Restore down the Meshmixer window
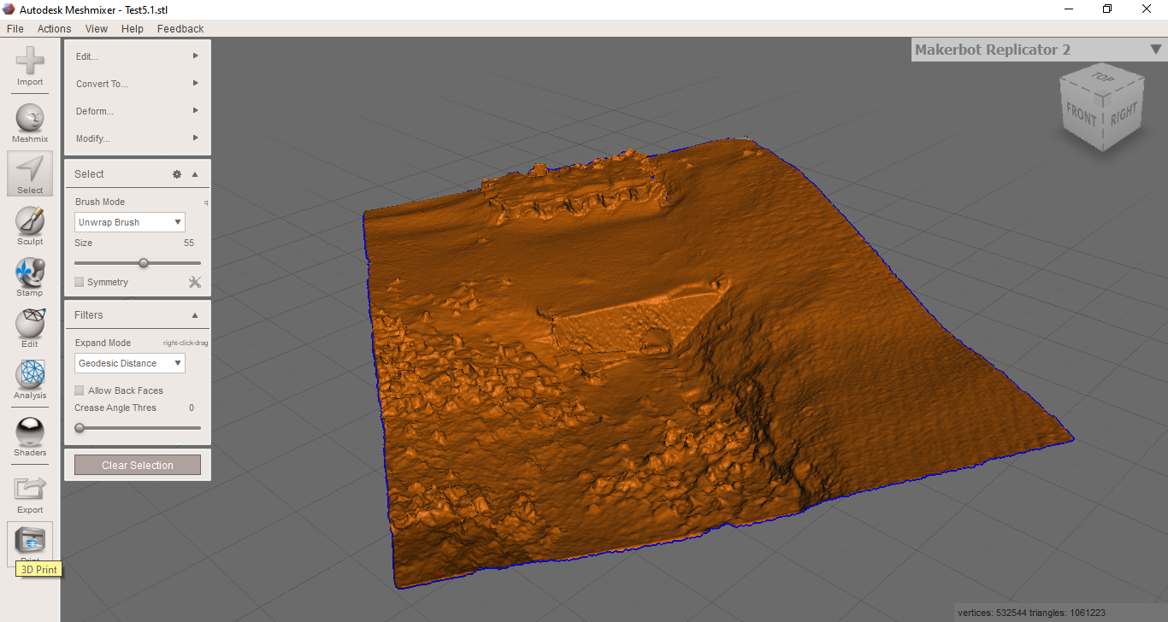The width and height of the screenshot is (1168, 622). click(x=1107, y=9)
